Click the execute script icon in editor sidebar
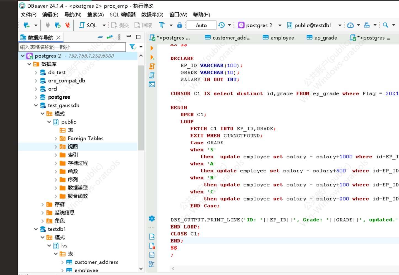The image size is (399, 275). click(x=152, y=66)
